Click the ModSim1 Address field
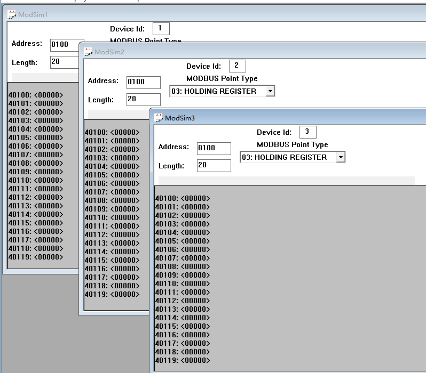 pos(66,45)
